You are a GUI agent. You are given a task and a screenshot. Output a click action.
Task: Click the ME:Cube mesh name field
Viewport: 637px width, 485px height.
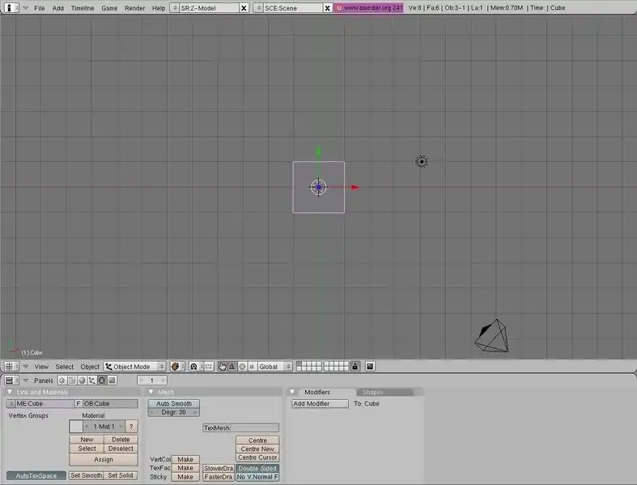[x=40, y=403]
